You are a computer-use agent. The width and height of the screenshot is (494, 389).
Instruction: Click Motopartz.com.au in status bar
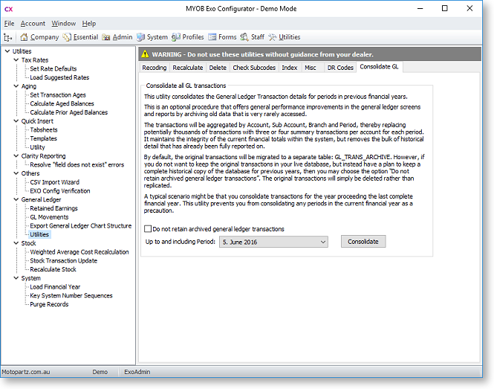[26, 372]
